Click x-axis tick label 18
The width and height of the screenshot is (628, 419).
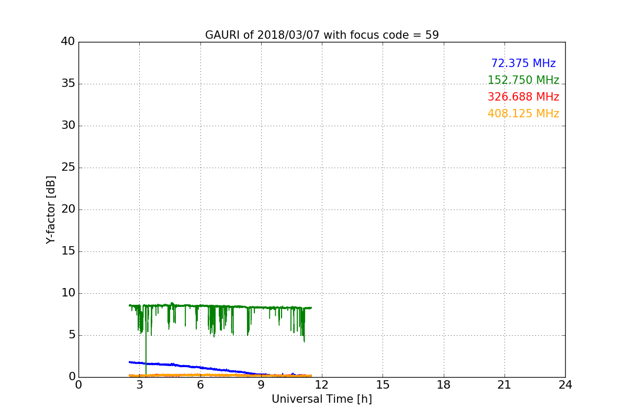444,385
